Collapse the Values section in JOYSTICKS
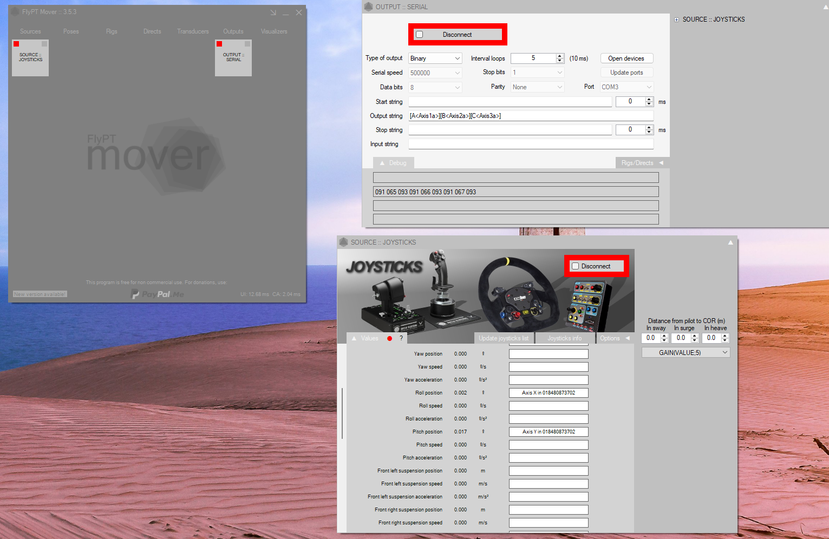Viewport: 829px width, 539px height. tap(365, 338)
